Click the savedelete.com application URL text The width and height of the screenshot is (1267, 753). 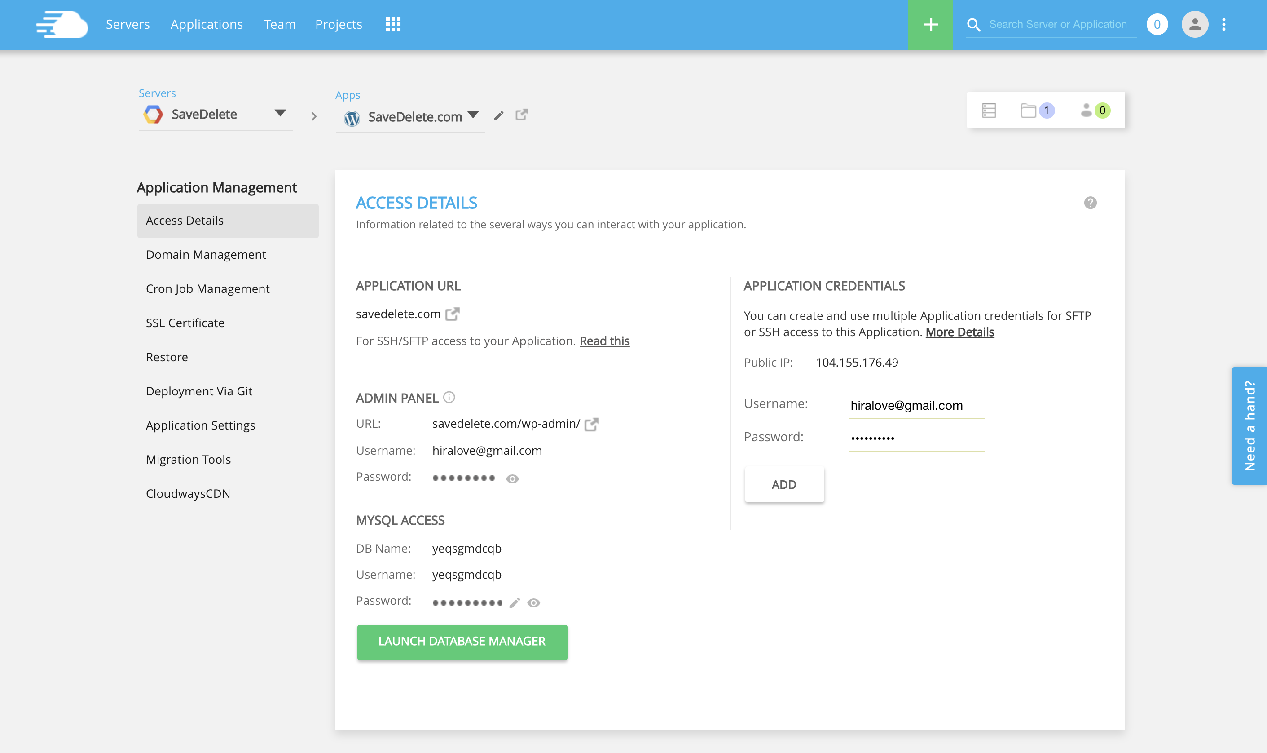coord(398,314)
